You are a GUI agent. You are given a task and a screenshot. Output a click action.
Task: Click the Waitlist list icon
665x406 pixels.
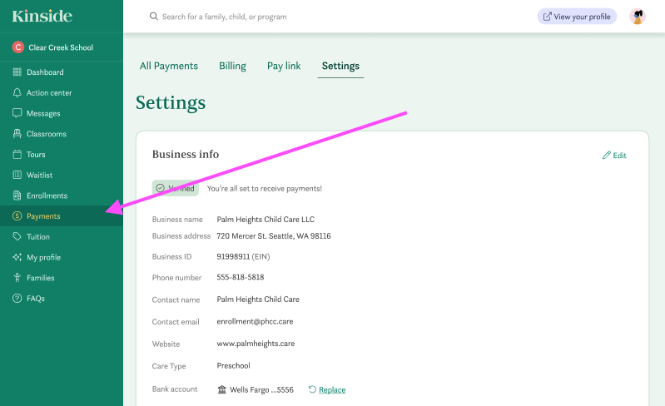coord(17,175)
